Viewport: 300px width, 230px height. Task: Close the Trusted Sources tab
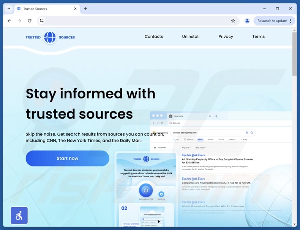point(76,9)
